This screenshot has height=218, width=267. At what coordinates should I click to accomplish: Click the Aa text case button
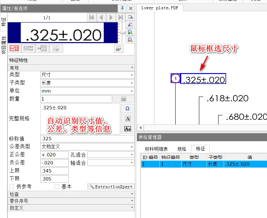click(x=128, y=129)
